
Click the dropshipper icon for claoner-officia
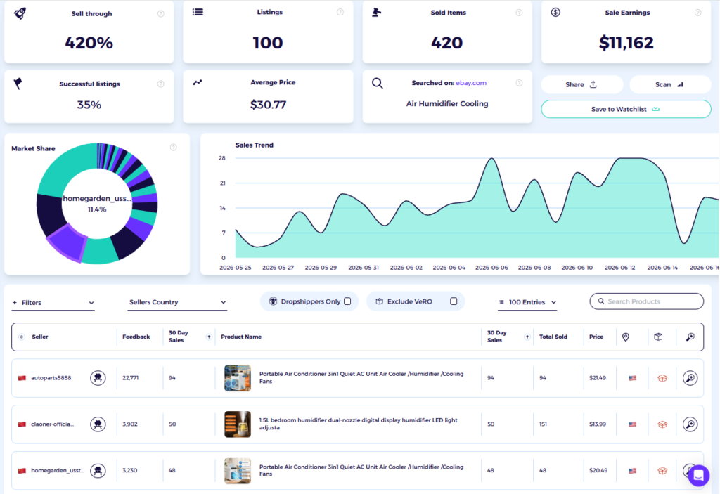[x=98, y=424]
